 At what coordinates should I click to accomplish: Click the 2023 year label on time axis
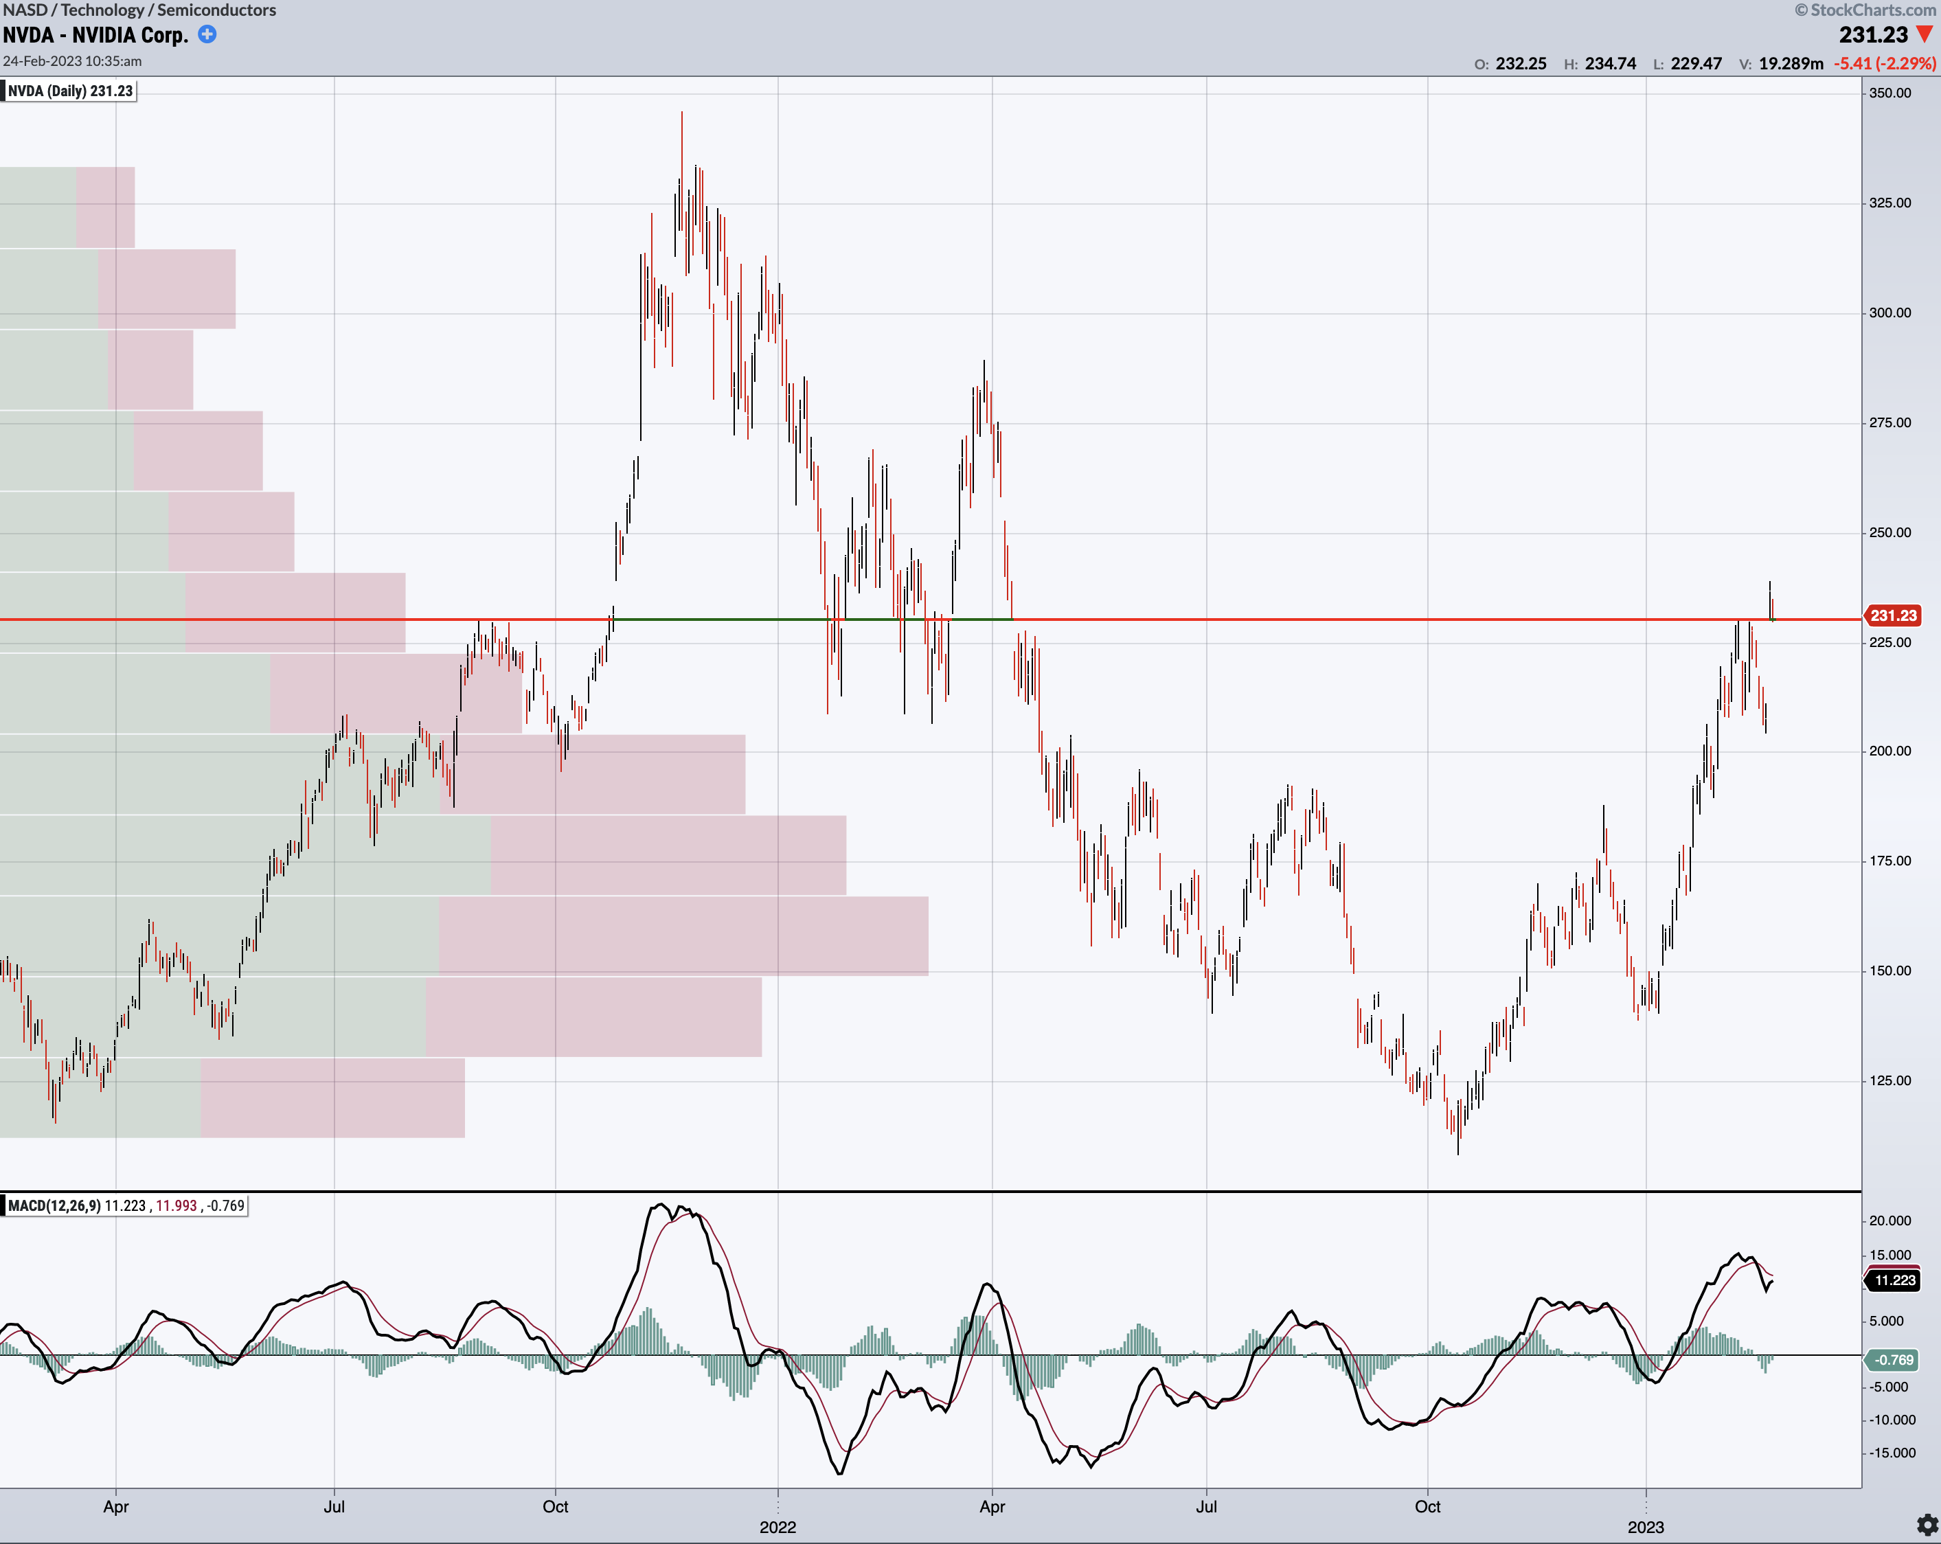pyautogui.click(x=1646, y=1528)
